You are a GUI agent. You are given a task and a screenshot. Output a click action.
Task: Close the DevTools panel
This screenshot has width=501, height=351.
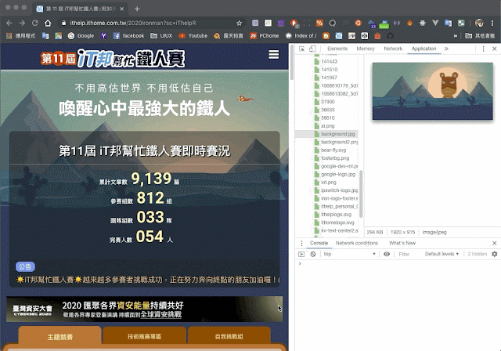point(494,49)
